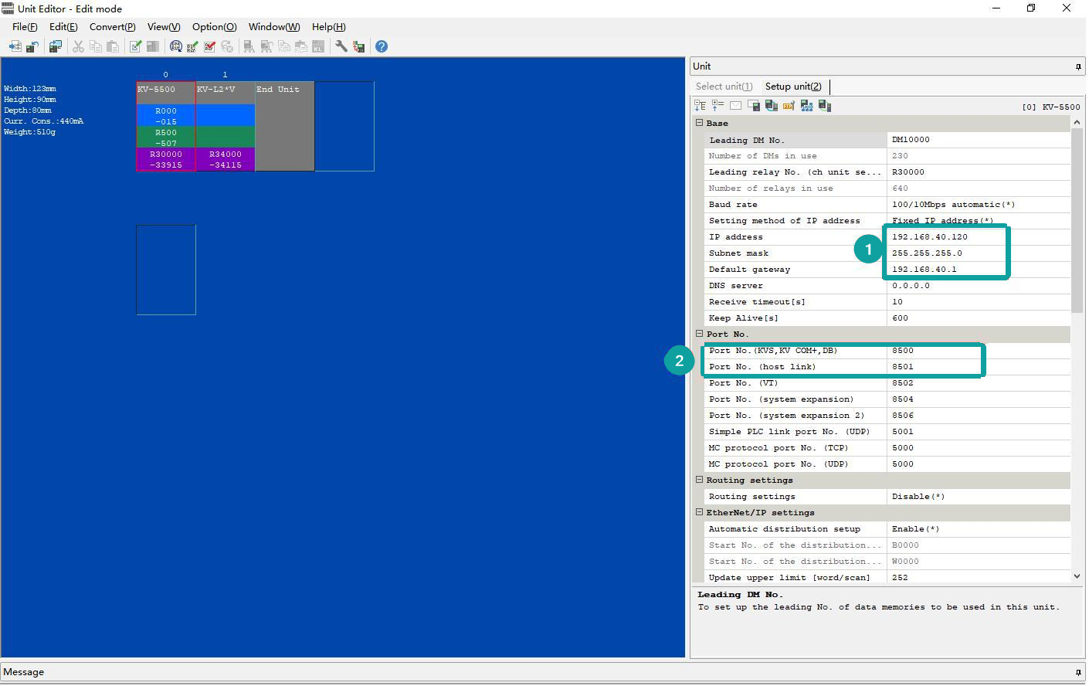This screenshot has width=1089, height=686.
Task: Switch to the Setup unit(2) tab
Action: [793, 87]
